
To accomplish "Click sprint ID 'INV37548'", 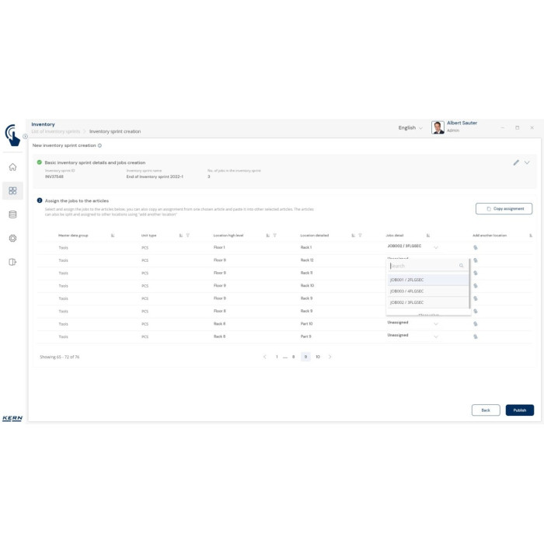I will pos(54,177).
